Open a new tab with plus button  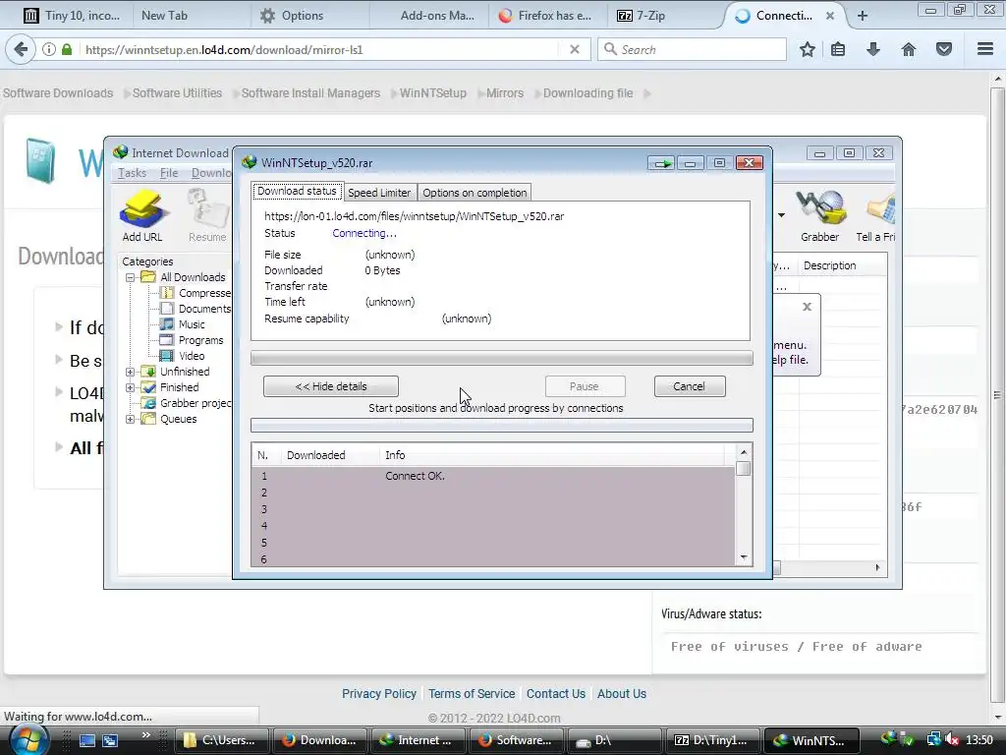click(x=863, y=16)
